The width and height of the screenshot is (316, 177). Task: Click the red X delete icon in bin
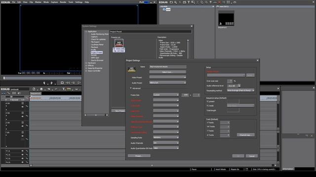tap(219, 2)
